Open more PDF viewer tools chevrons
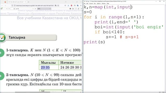 tap(81, 9)
